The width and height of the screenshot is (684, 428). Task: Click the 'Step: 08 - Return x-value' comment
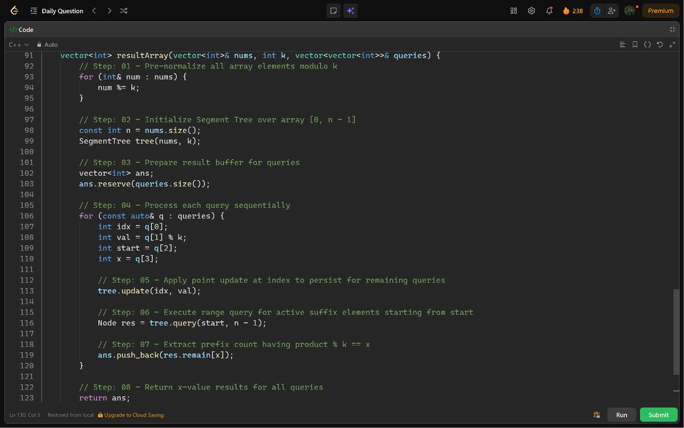pyautogui.click(x=201, y=387)
